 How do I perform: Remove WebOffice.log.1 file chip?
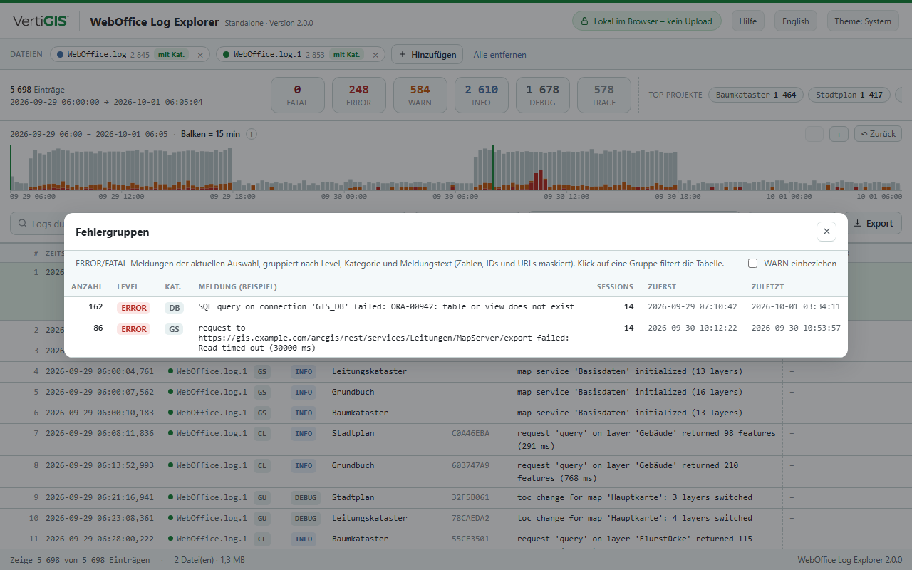pyautogui.click(x=375, y=55)
